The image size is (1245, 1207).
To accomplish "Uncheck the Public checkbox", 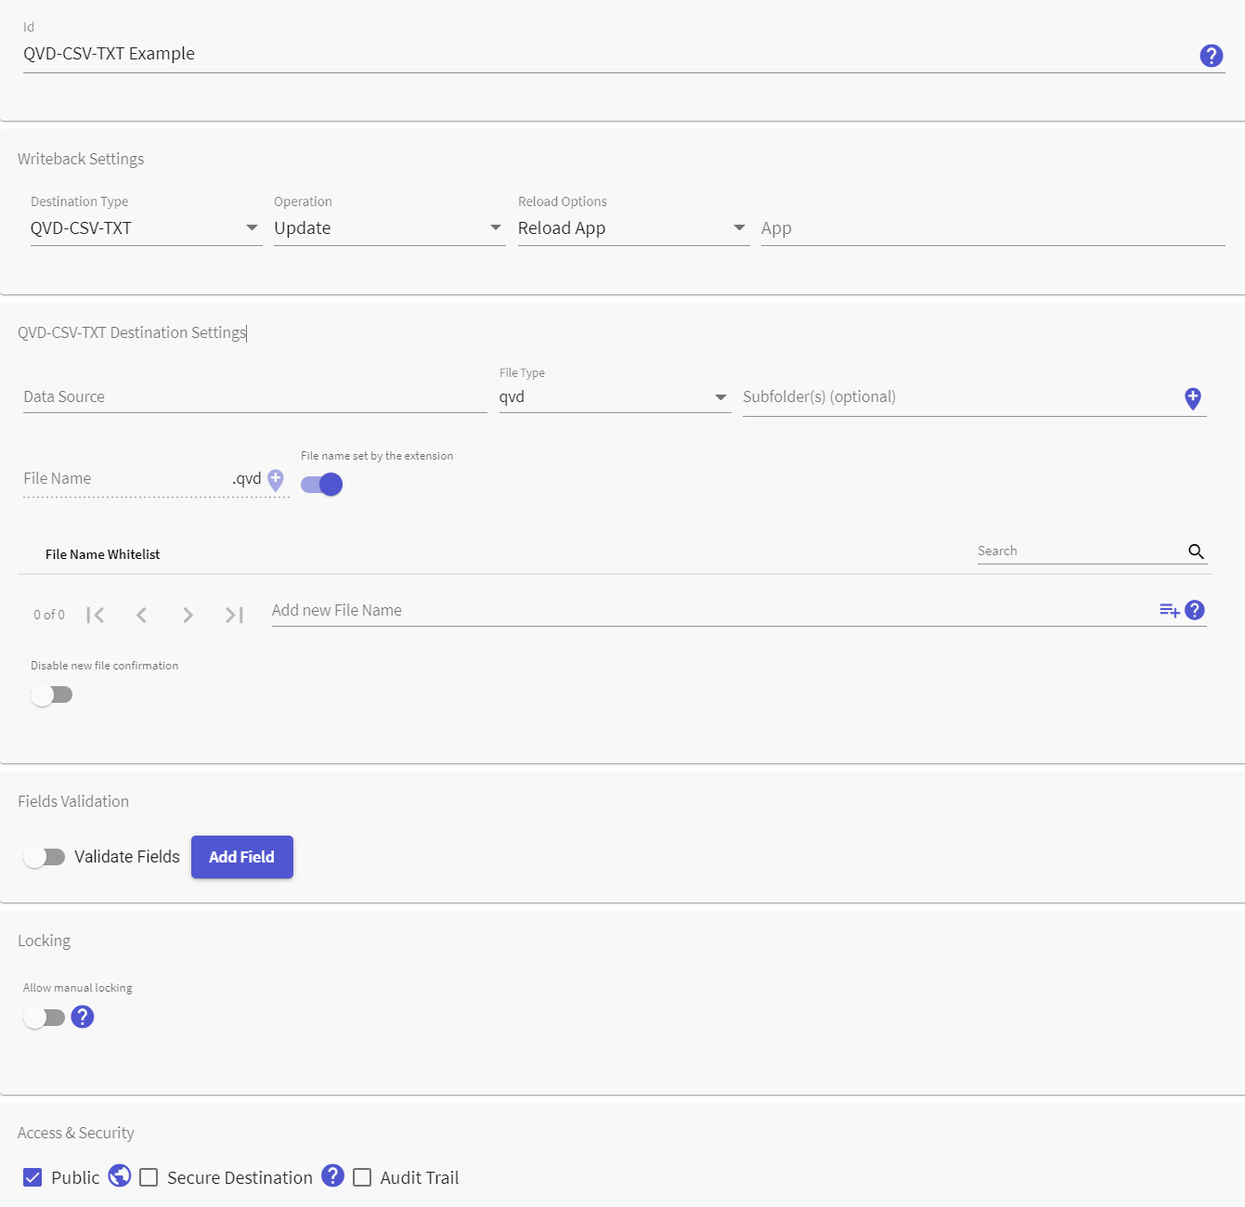I will [x=32, y=1177].
